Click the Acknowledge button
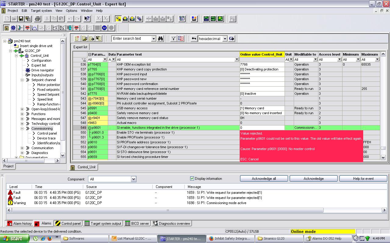390x243 pixels. 314,179
